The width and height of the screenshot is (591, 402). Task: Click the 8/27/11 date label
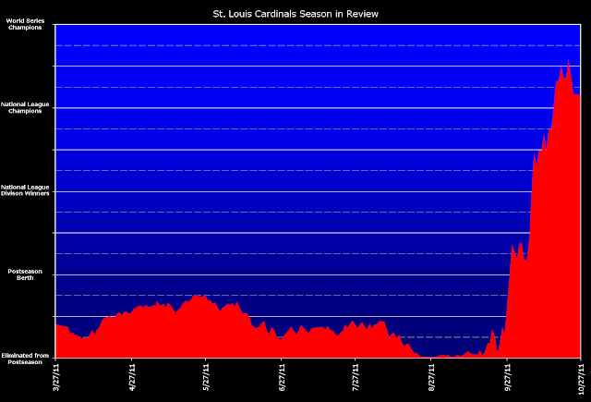(431, 377)
